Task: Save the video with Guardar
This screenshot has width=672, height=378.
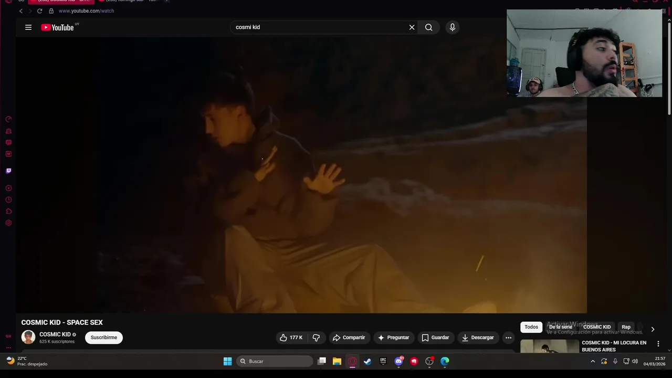Action: (x=435, y=338)
